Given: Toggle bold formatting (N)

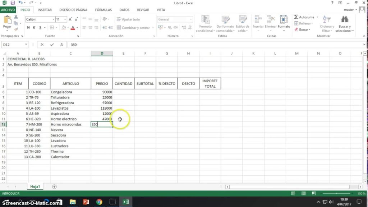Looking at the screenshot, I should pos(29,28).
